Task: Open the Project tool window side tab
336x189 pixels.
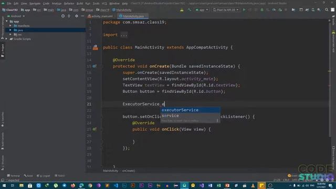Action: click(x=2, y=50)
